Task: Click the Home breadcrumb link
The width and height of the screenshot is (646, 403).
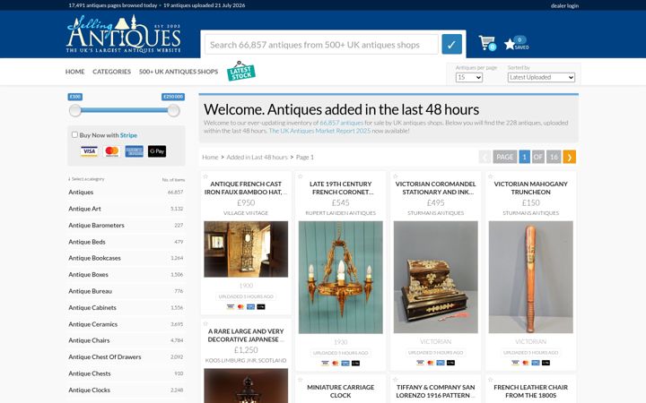Action: (210, 157)
